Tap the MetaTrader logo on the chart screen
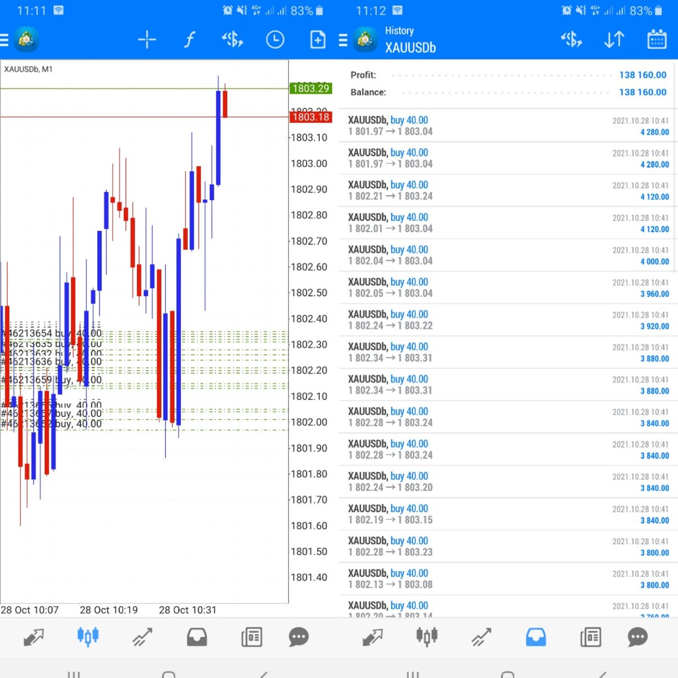 pyautogui.click(x=26, y=40)
